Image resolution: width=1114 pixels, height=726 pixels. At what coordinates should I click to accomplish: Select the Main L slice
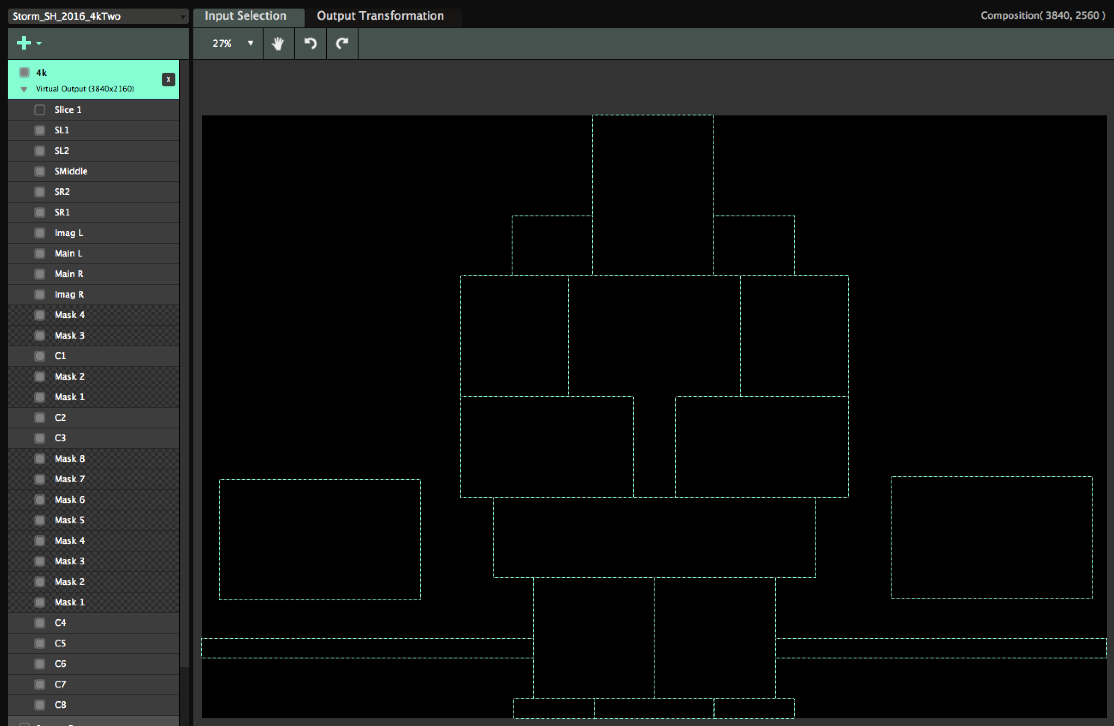click(68, 254)
